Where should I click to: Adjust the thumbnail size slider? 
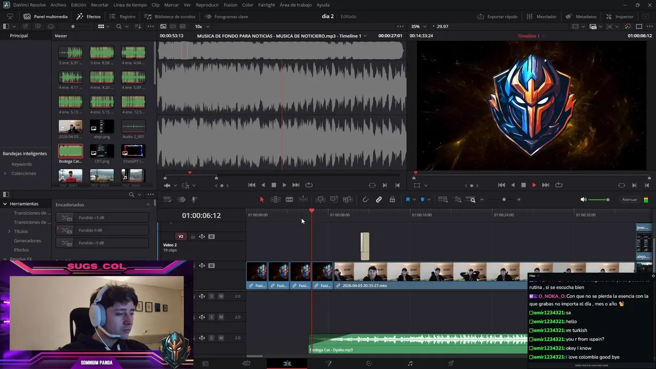point(73,26)
